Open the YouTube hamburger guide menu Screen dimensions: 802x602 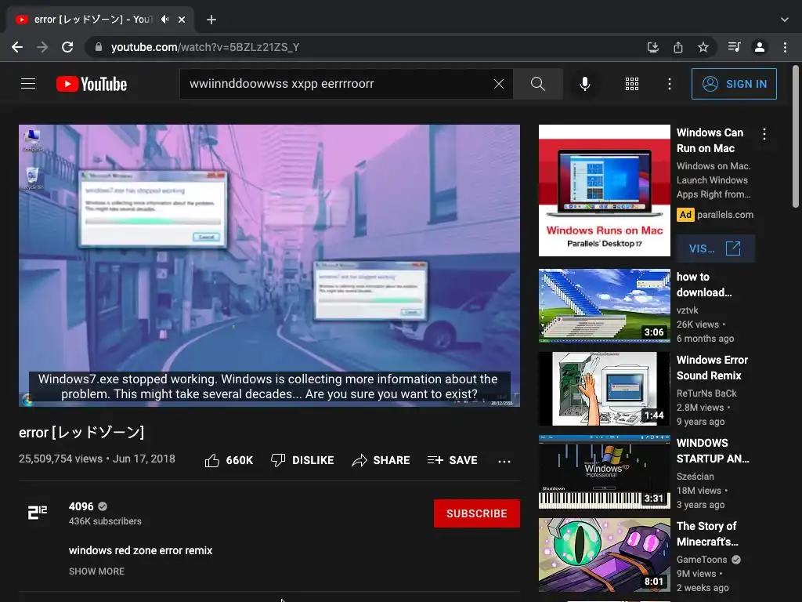(28, 83)
